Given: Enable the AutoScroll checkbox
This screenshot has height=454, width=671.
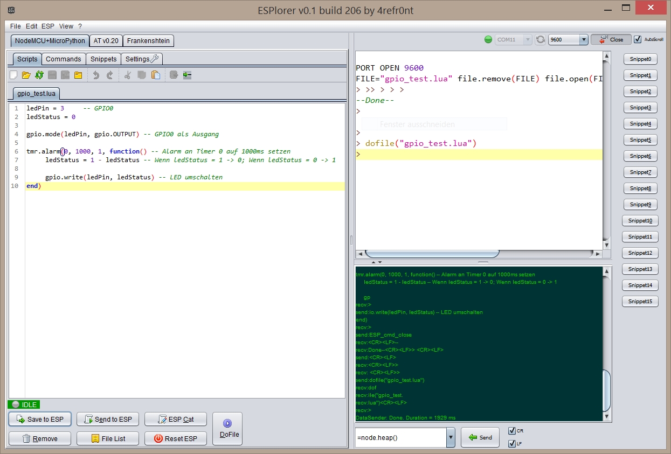Looking at the screenshot, I should (x=638, y=39).
